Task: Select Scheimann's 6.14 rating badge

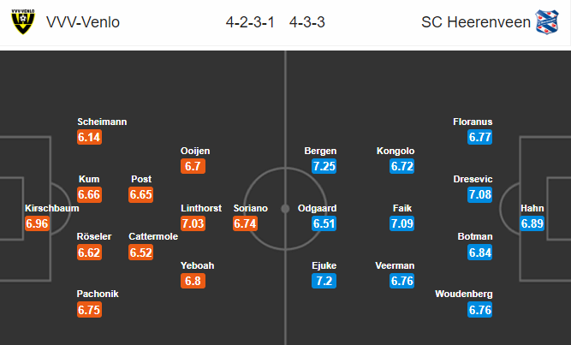Action: (89, 137)
